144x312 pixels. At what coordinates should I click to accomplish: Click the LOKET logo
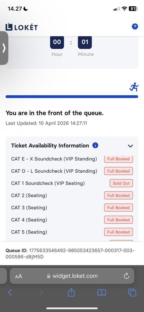21,27
